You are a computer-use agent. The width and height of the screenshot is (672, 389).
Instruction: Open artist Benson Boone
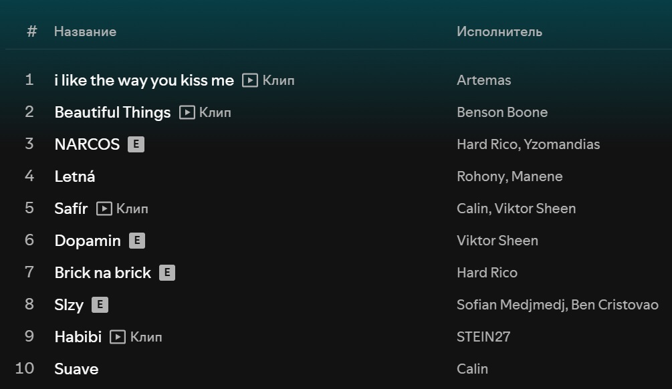click(502, 112)
